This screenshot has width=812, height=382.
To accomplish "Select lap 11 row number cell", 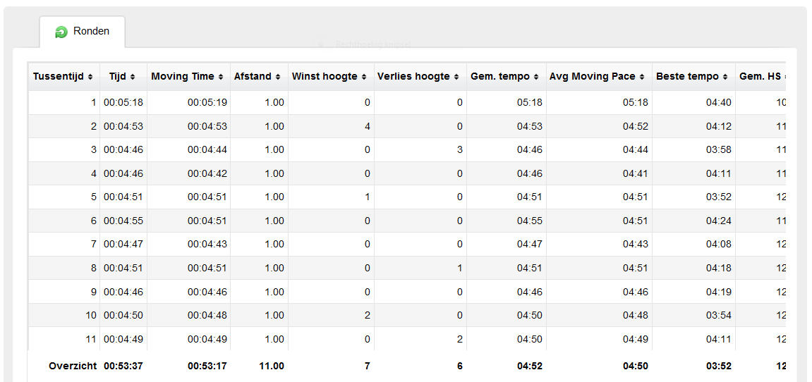I will point(63,339).
